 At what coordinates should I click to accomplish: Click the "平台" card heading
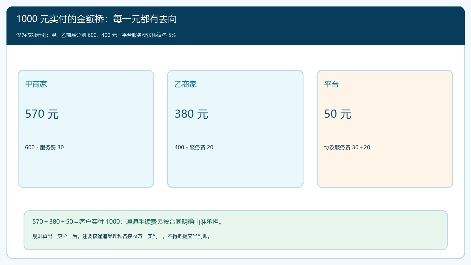[331, 84]
